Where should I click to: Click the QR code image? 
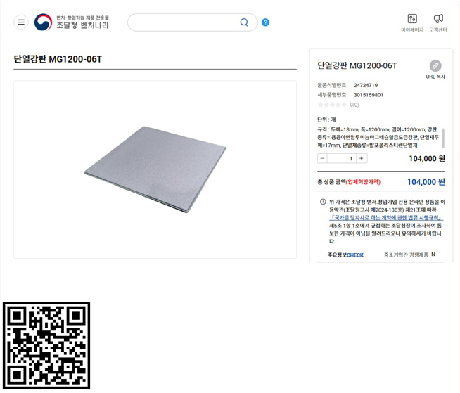pos(46,345)
